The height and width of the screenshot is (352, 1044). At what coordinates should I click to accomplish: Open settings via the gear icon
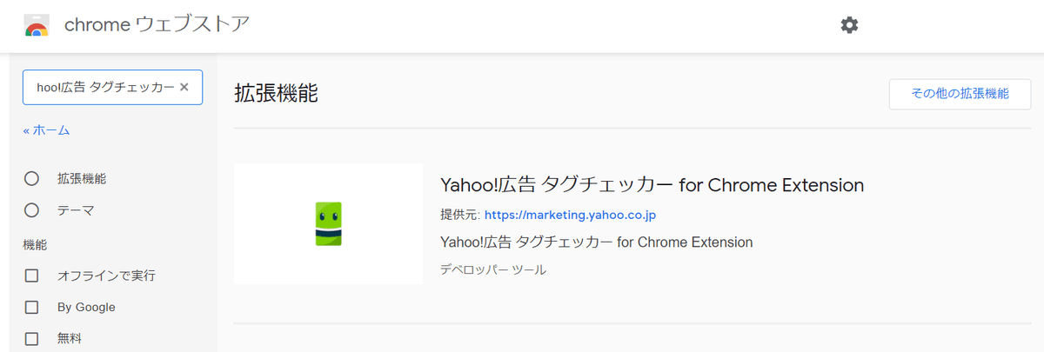point(849,25)
